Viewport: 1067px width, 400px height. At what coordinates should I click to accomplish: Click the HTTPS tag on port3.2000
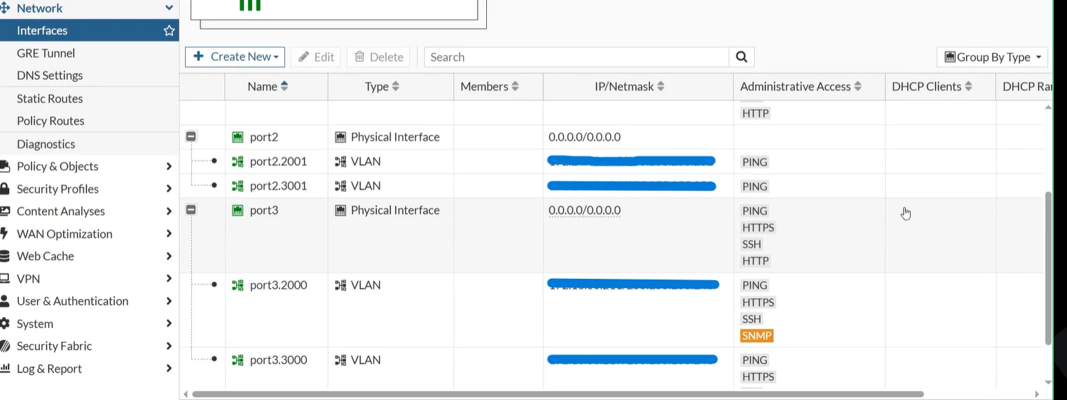[758, 302]
